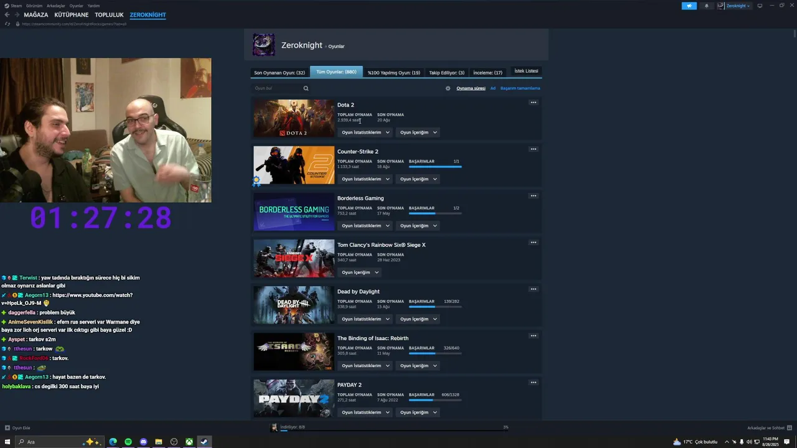The height and width of the screenshot is (448, 797).
Task: Open the Steam menu
Action: click(x=13, y=6)
